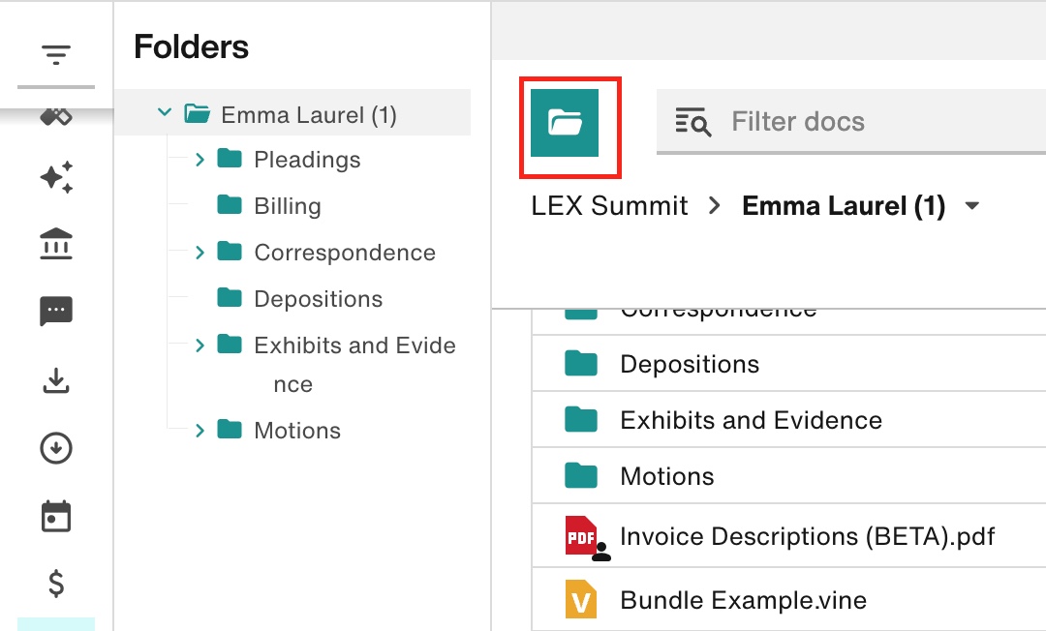Click the teal open-folder button
This screenshot has height=631, width=1046.
pos(565,123)
